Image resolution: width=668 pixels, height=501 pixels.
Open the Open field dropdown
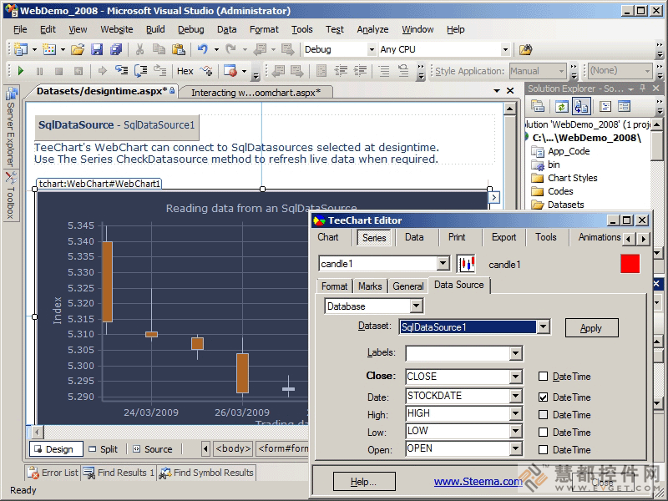click(x=515, y=448)
